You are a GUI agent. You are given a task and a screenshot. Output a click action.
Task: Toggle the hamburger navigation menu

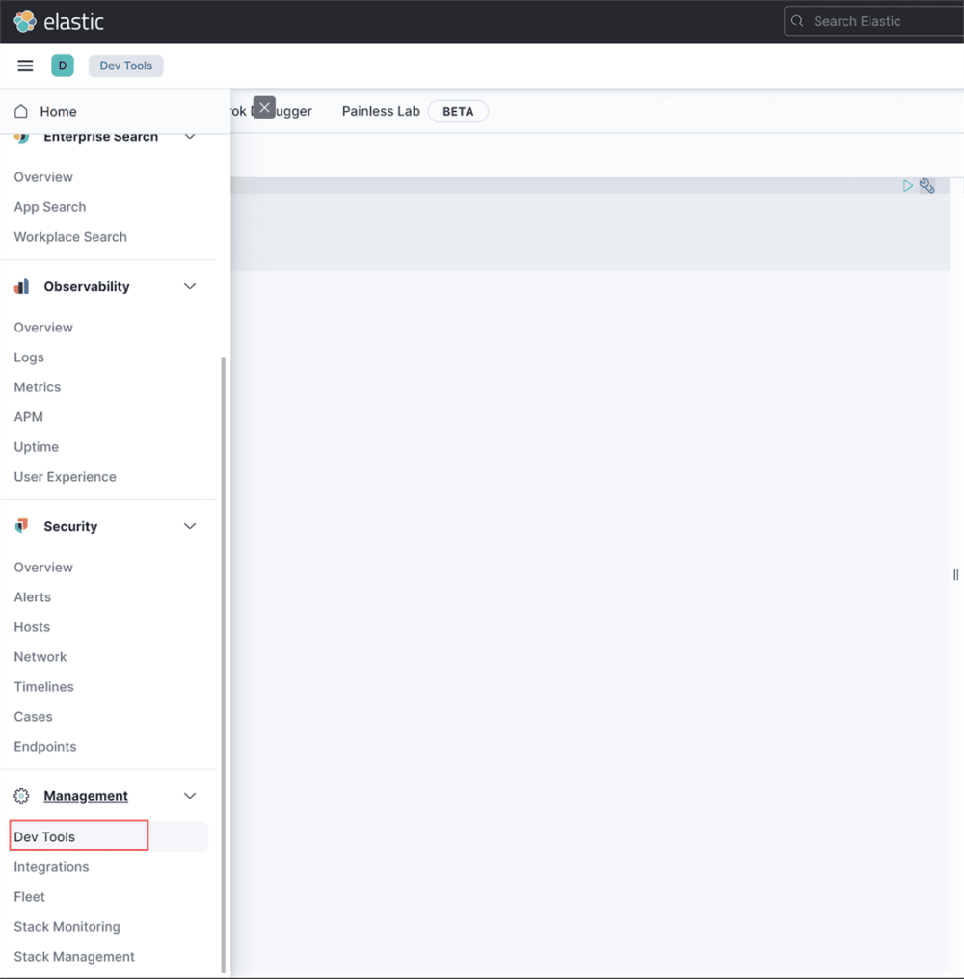click(26, 66)
